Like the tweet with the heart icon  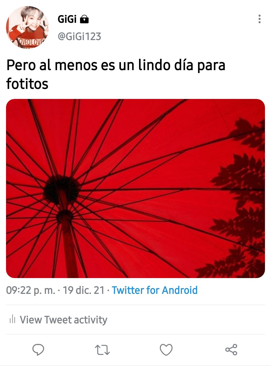(x=166, y=350)
